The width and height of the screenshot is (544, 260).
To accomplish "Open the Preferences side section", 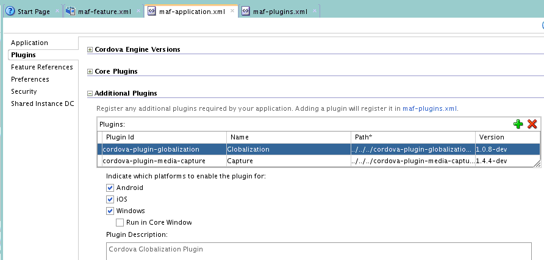I will click(30, 79).
